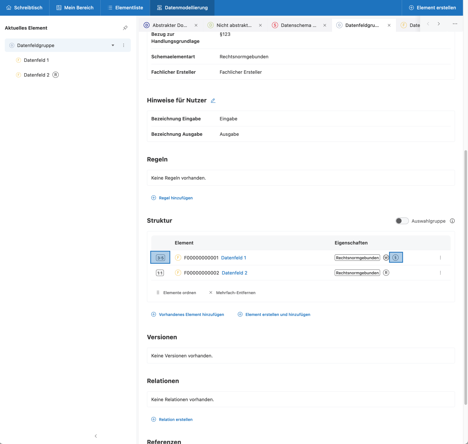Click the 3:5 multiplicity badge
The height and width of the screenshot is (444, 468).
tap(160, 258)
